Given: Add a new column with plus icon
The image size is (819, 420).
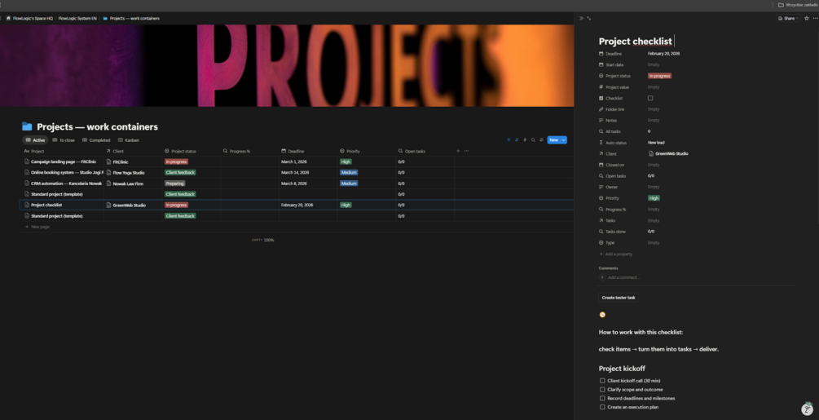Looking at the screenshot, I should point(458,151).
